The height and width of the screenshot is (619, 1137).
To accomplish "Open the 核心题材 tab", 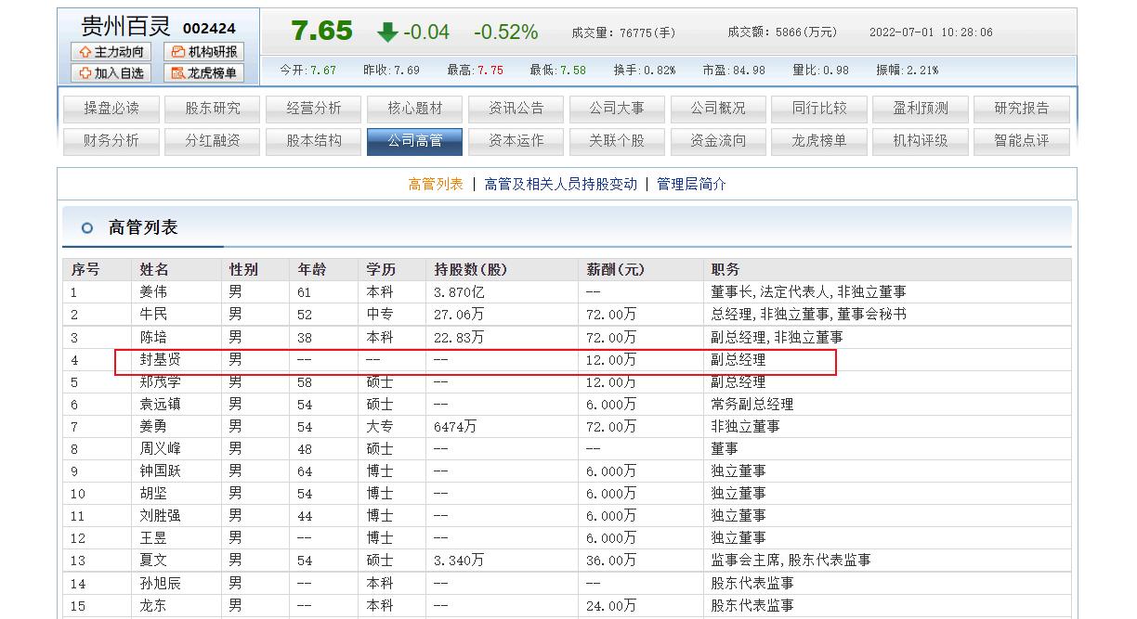I will point(414,108).
